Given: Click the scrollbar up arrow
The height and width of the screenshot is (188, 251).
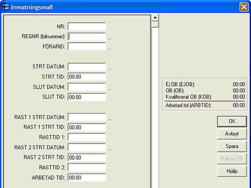Looking at the screenshot, I should coord(155,17).
